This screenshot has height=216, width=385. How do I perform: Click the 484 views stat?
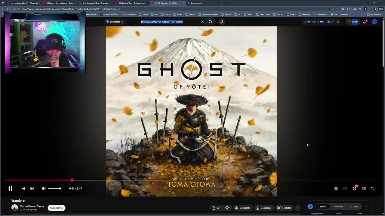click(x=320, y=22)
